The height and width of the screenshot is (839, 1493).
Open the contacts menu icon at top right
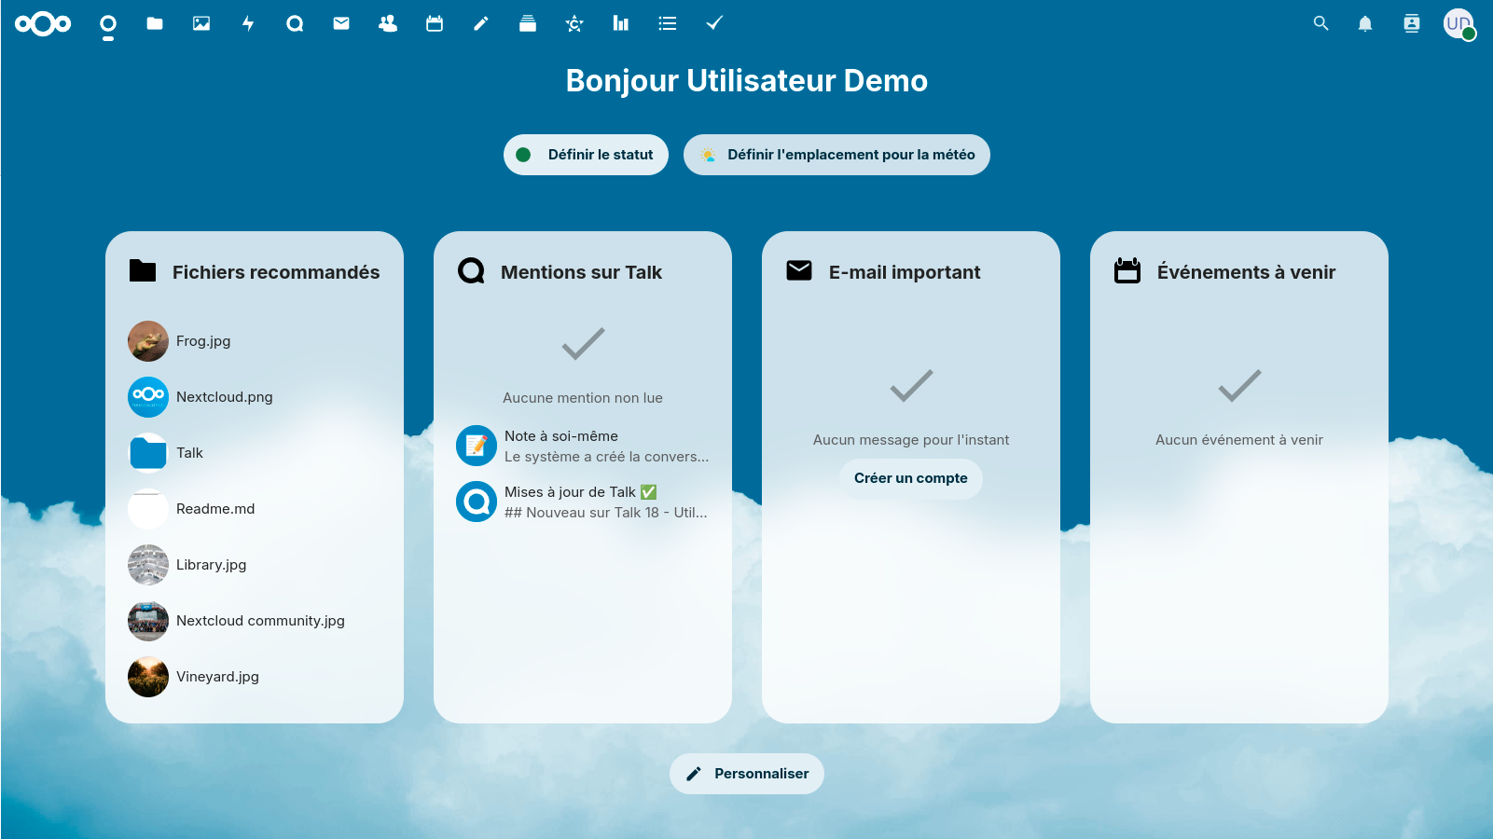click(1412, 24)
